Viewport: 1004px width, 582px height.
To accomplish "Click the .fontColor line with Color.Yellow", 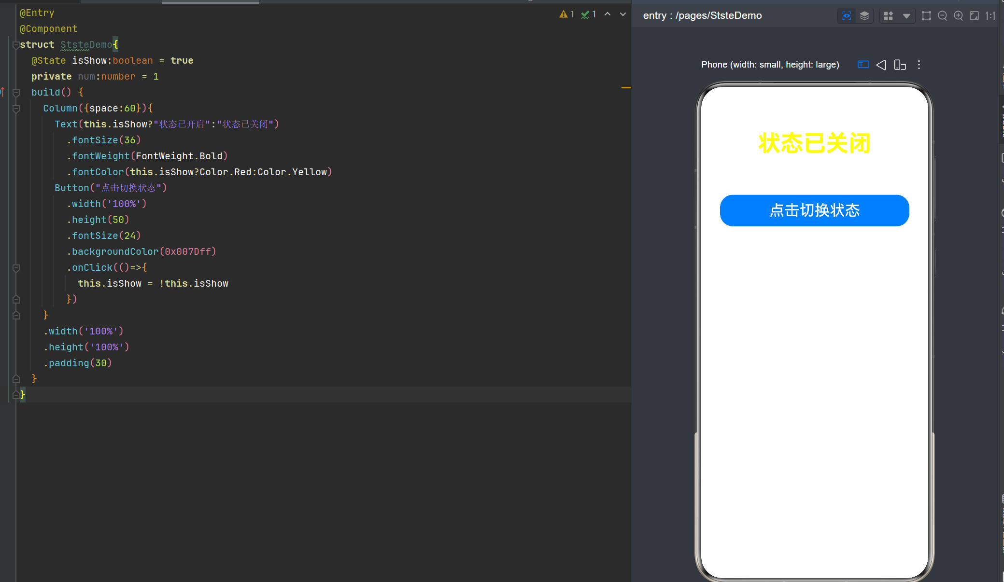I will pyautogui.click(x=199, y=172).
